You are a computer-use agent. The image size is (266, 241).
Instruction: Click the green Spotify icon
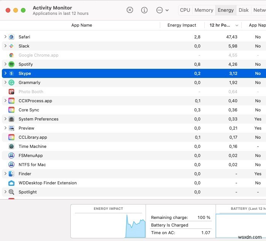point(11,64)
